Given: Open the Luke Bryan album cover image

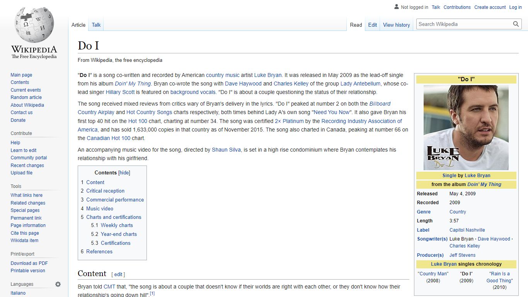Looking at the screenshot, I should 466,128.
